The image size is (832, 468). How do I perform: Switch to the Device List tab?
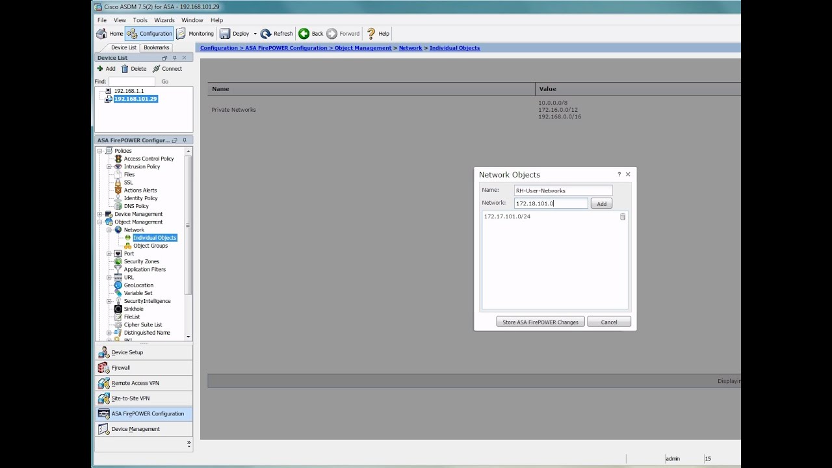coord(123,47)
